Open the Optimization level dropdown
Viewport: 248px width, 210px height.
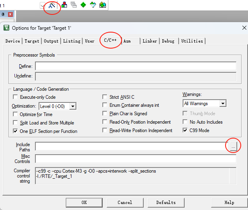point(73,106)
